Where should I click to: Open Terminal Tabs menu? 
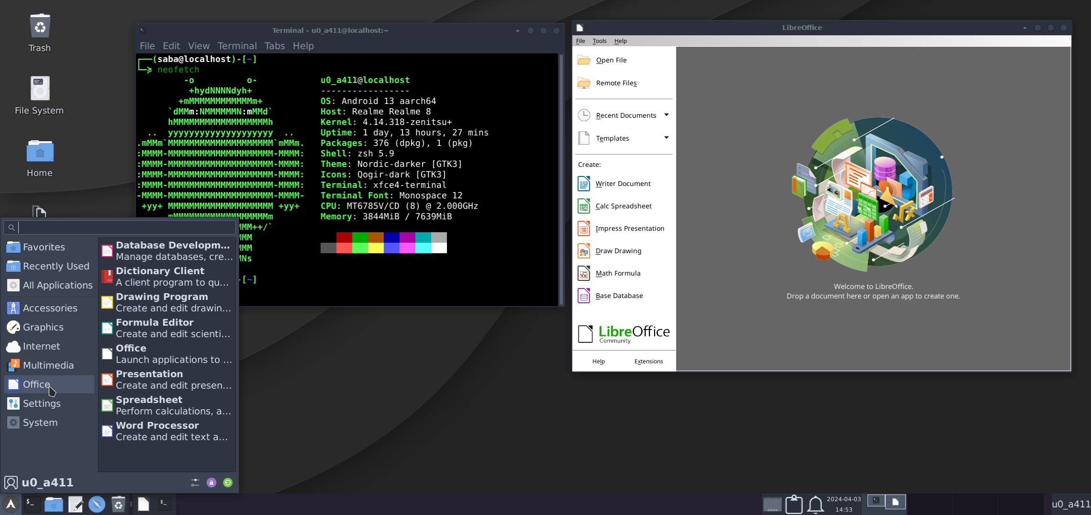275,46
